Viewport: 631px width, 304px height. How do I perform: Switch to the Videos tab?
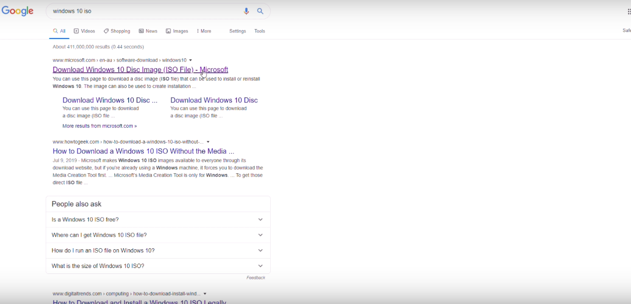(x=84, y=31)
